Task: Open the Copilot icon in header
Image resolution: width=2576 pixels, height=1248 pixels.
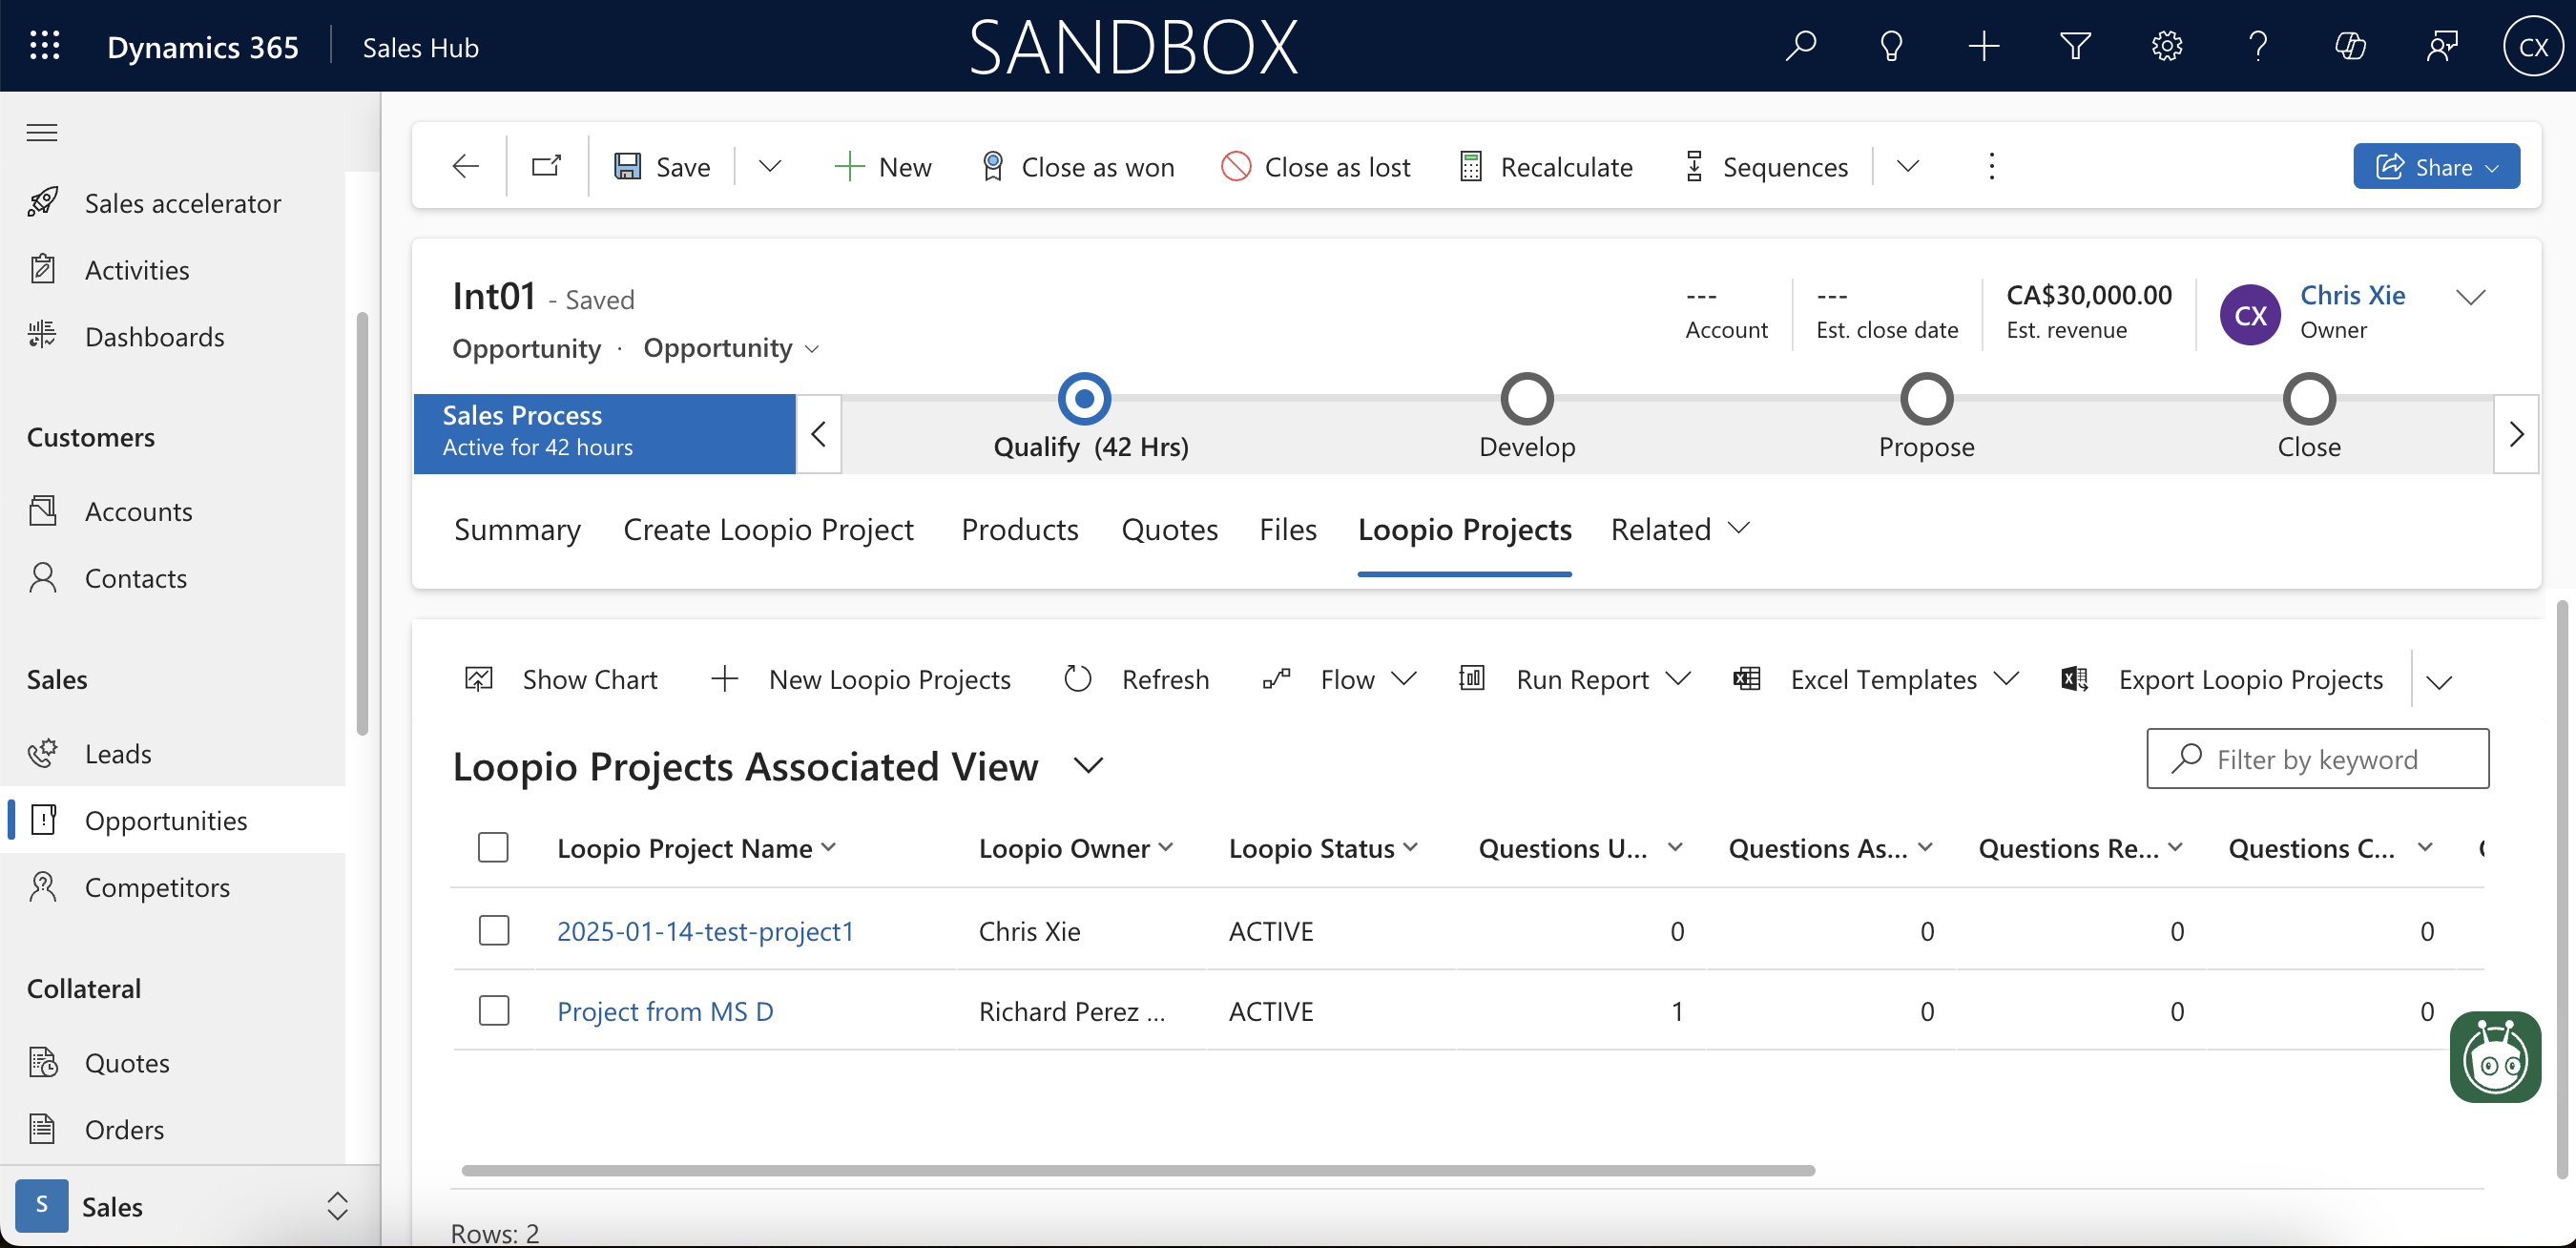Action: [2350, 46]
